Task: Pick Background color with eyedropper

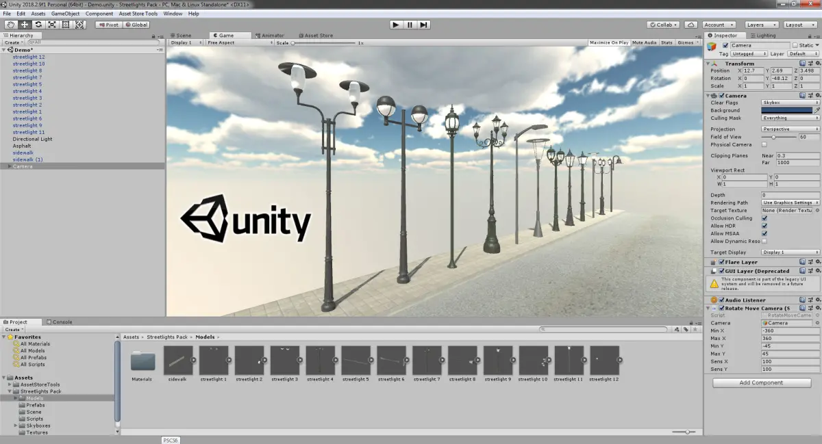Action: [817, 109]
